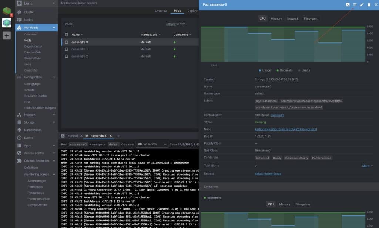Click the add cluster plus icon in left rail
Screen dimensions: 379x228
[6, 35]
